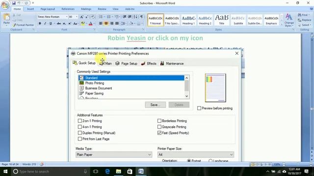Viewport: 314px width, 176px height.
Task: Switch to the Page Setup tab
Action: tap(127, 64)
